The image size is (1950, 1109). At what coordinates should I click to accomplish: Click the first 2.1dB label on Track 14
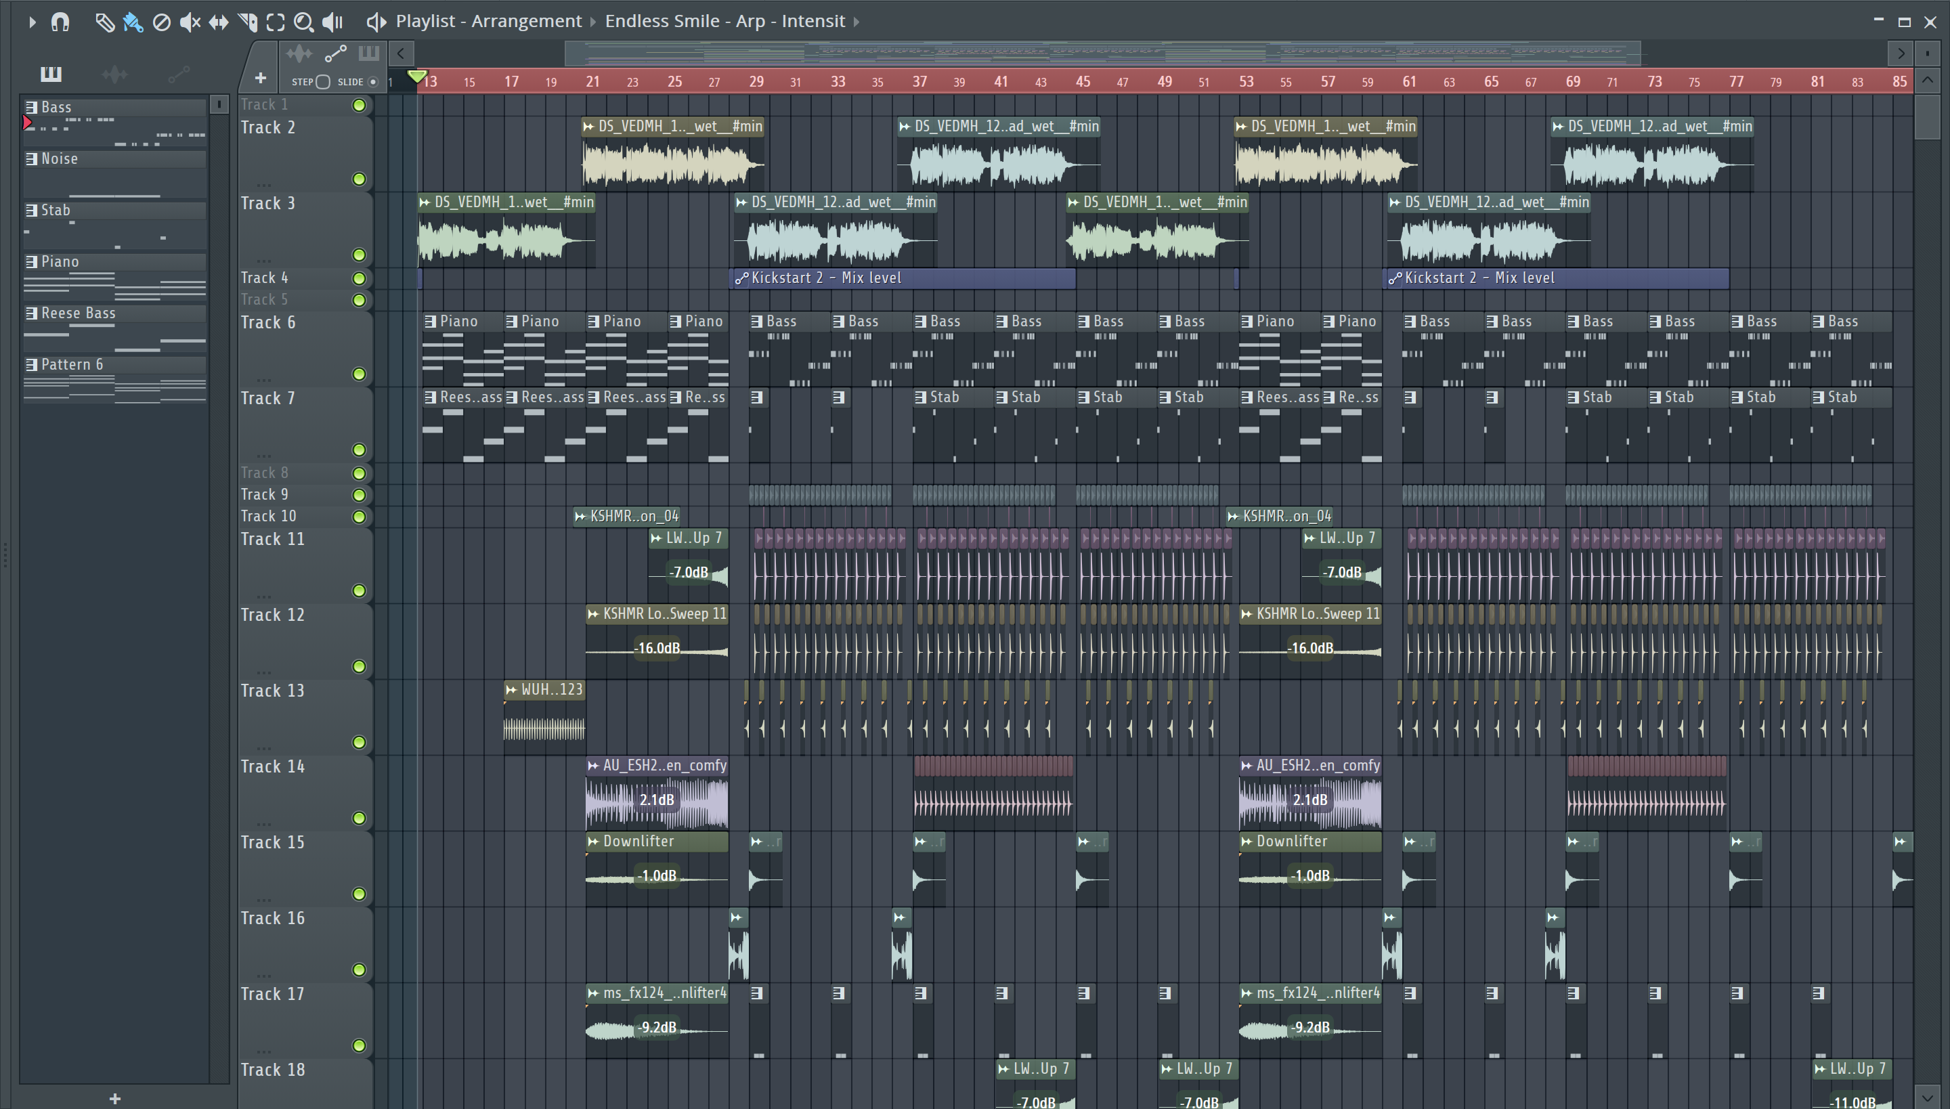coord(657,800)
